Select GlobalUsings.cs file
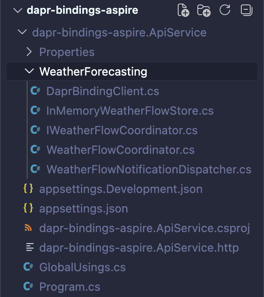This screenshot has width=264, height=297. [x=82, y=267]
